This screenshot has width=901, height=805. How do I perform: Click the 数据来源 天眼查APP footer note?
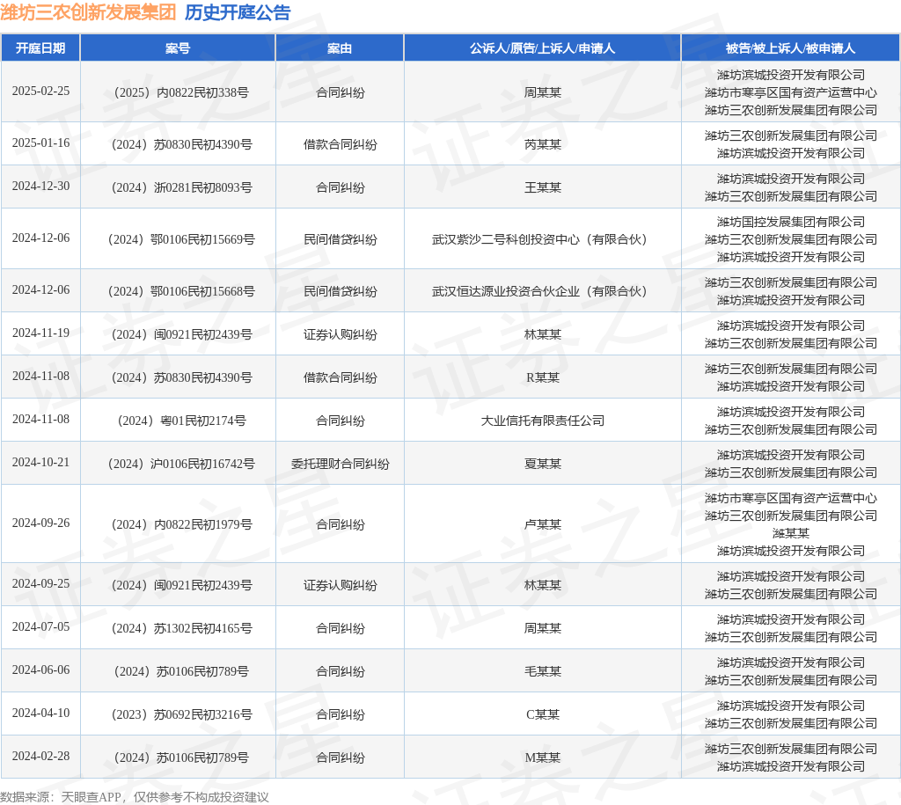coord(135,797)
